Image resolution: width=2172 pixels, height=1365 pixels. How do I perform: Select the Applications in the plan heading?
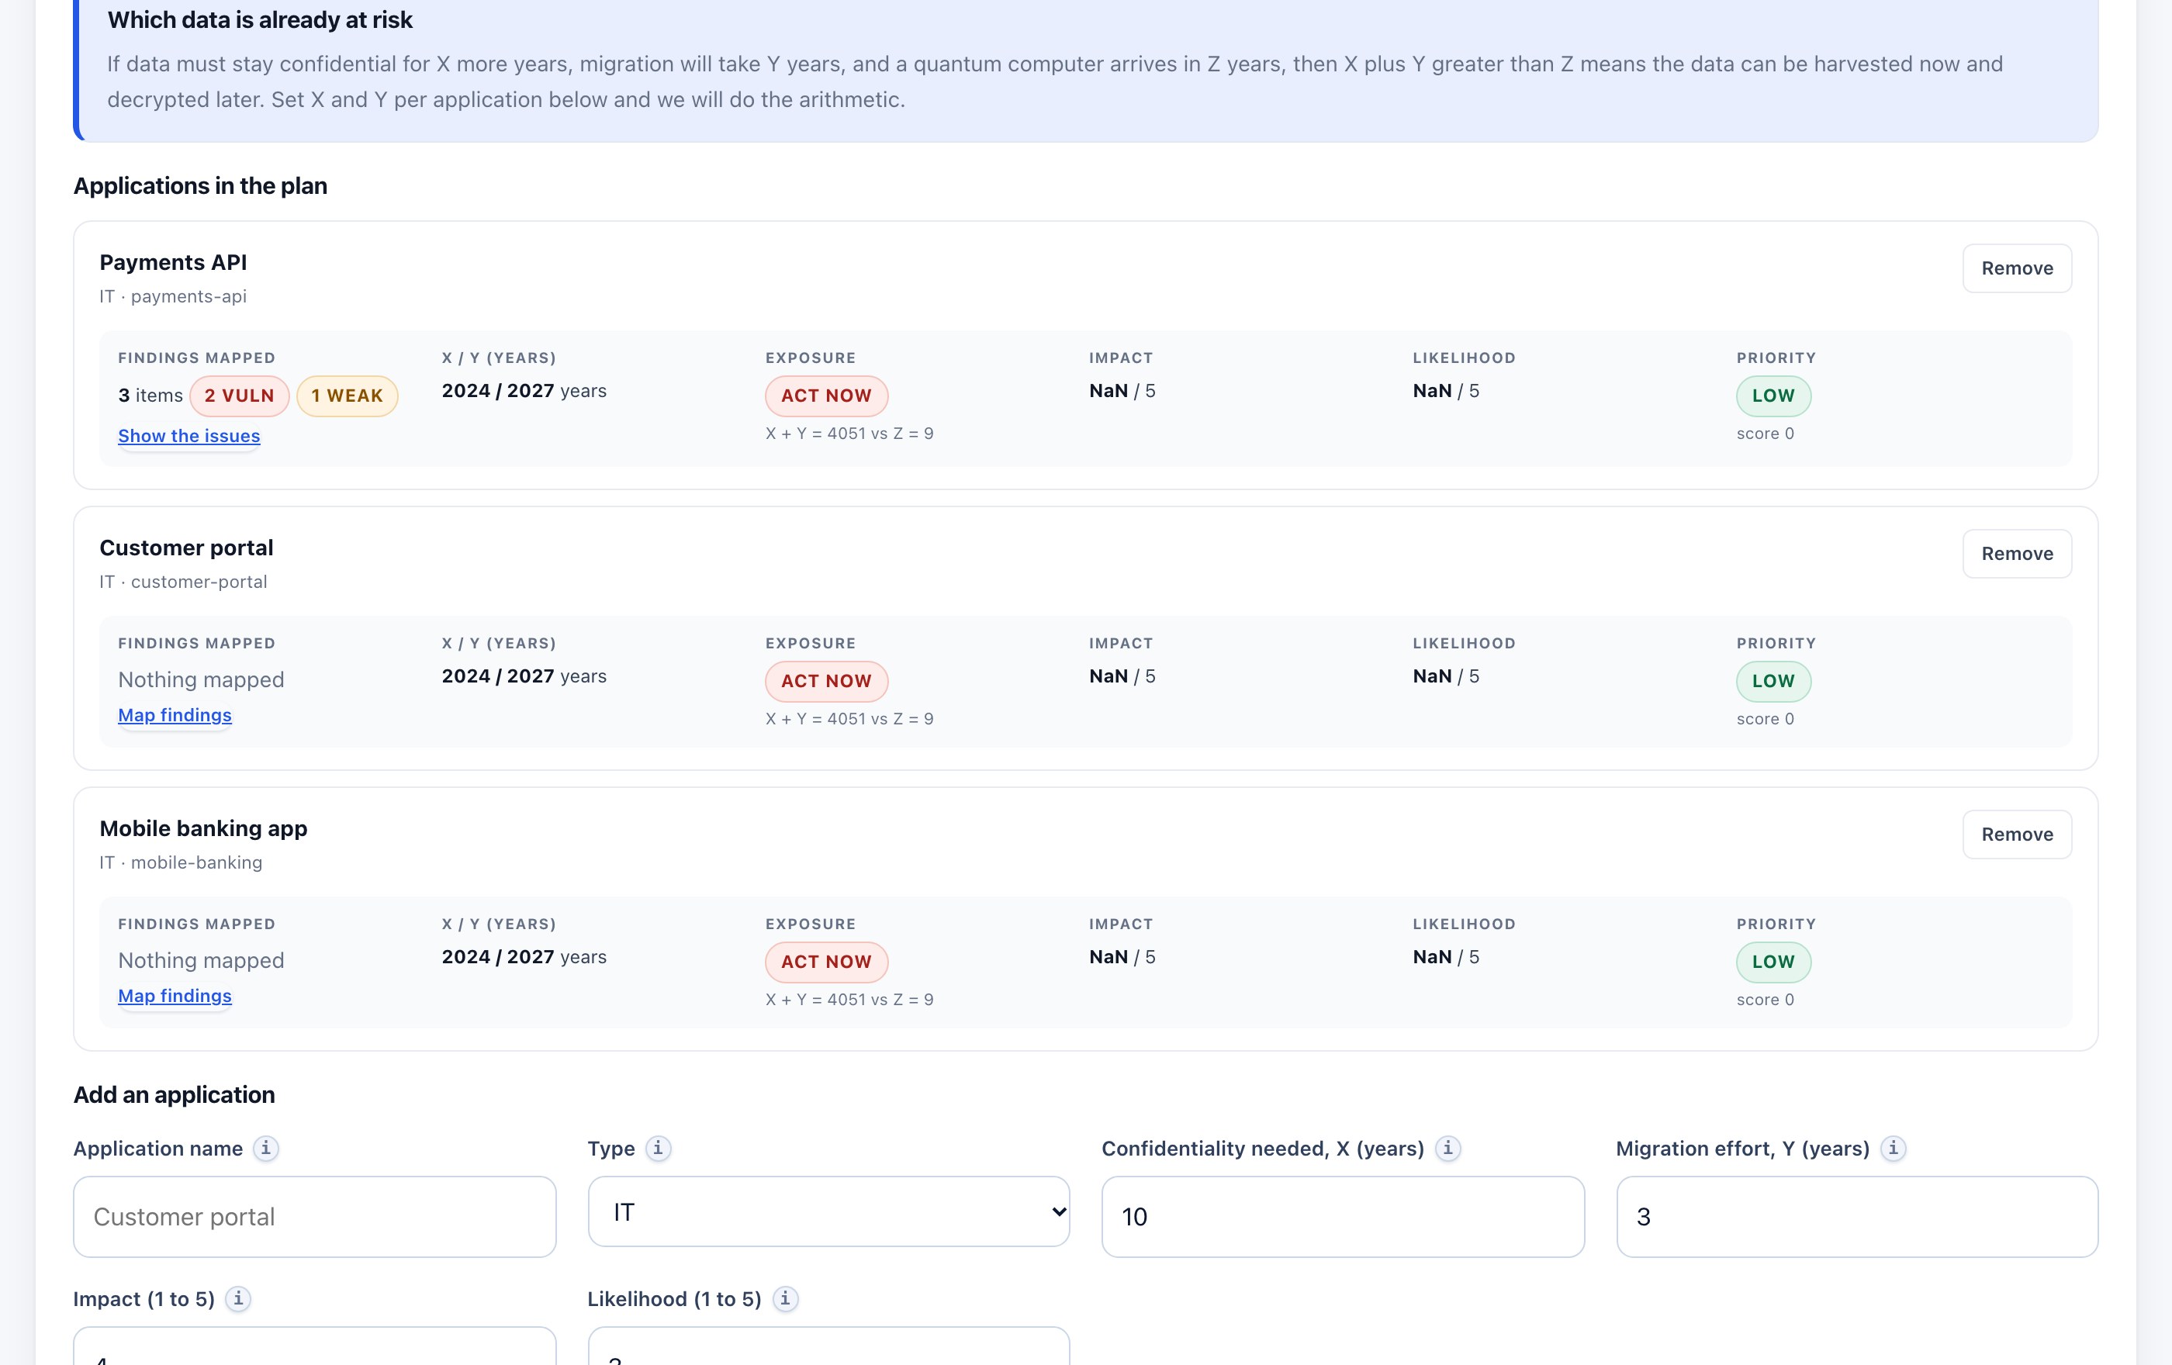click(x=200, y=185)
